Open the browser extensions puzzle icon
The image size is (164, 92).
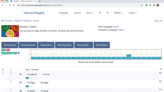[x=154, y=5]
